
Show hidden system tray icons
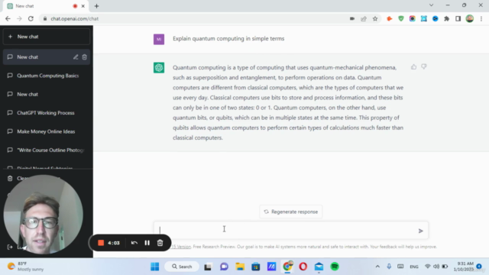pos(377,267)
